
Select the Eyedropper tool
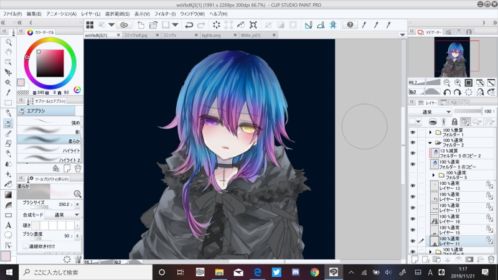click(9, 93)
